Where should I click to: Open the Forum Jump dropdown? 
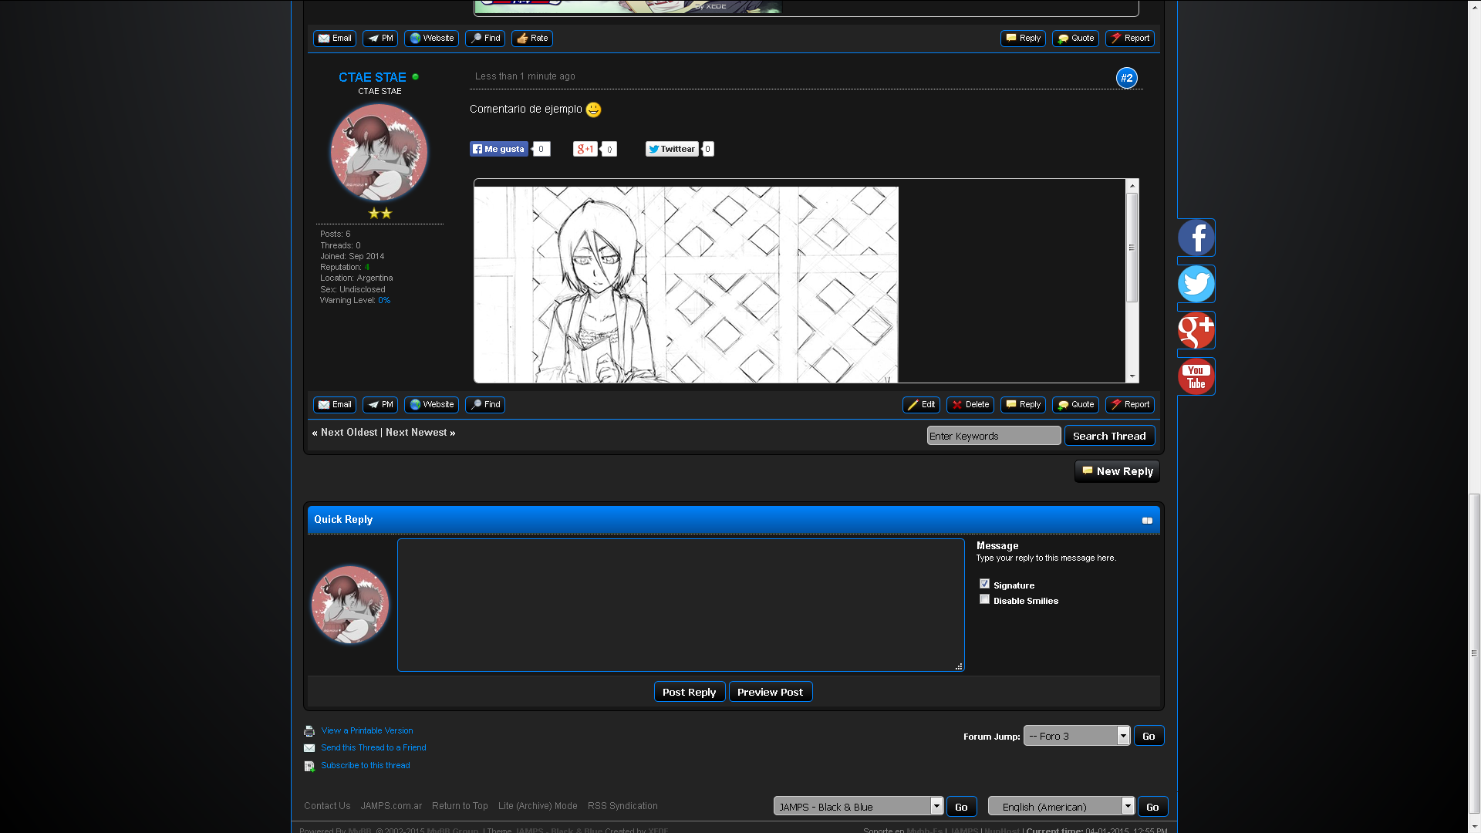(1077, 736)
